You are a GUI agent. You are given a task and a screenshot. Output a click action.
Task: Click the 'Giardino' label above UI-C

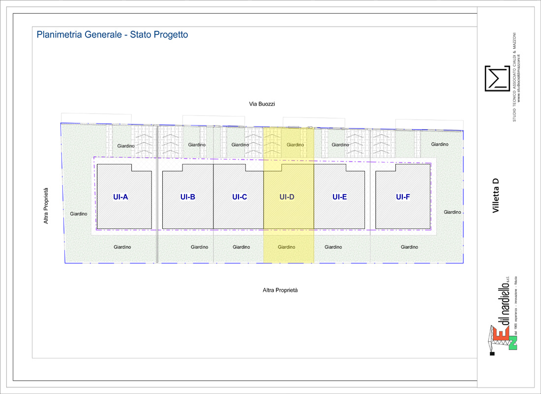[240, 145]
